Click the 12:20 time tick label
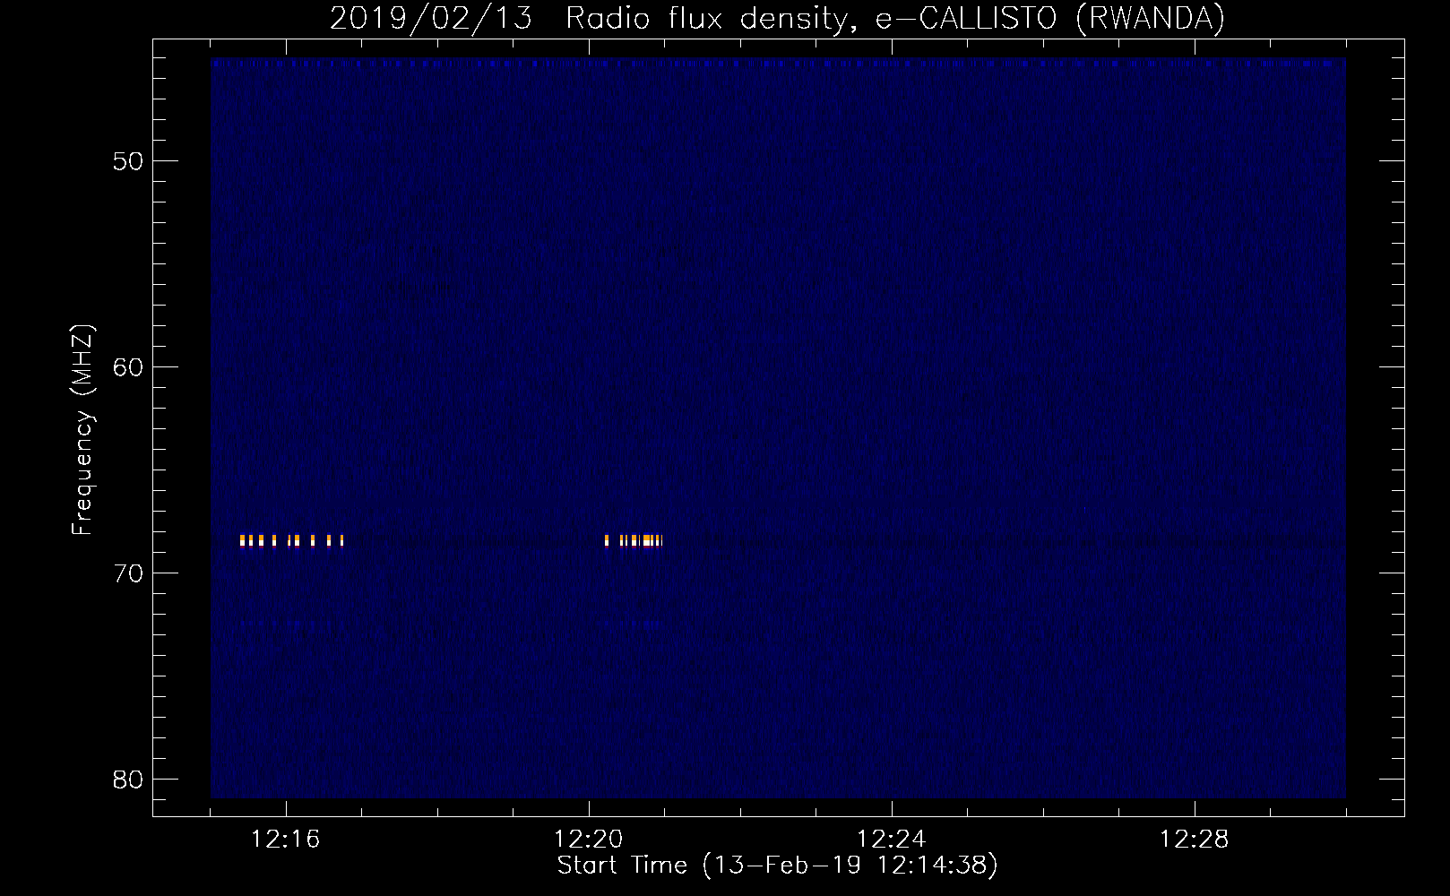This screenshot has width=1450, height=896. (588, 840)
